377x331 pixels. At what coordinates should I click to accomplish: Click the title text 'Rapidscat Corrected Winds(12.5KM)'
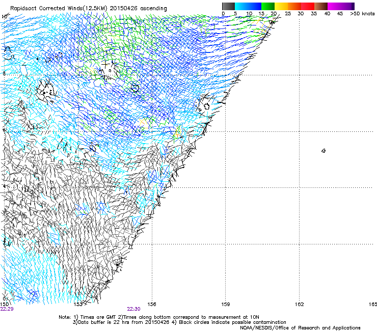(59, 9)
